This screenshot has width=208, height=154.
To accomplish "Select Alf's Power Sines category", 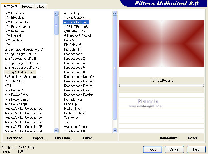I will point(16,99).
